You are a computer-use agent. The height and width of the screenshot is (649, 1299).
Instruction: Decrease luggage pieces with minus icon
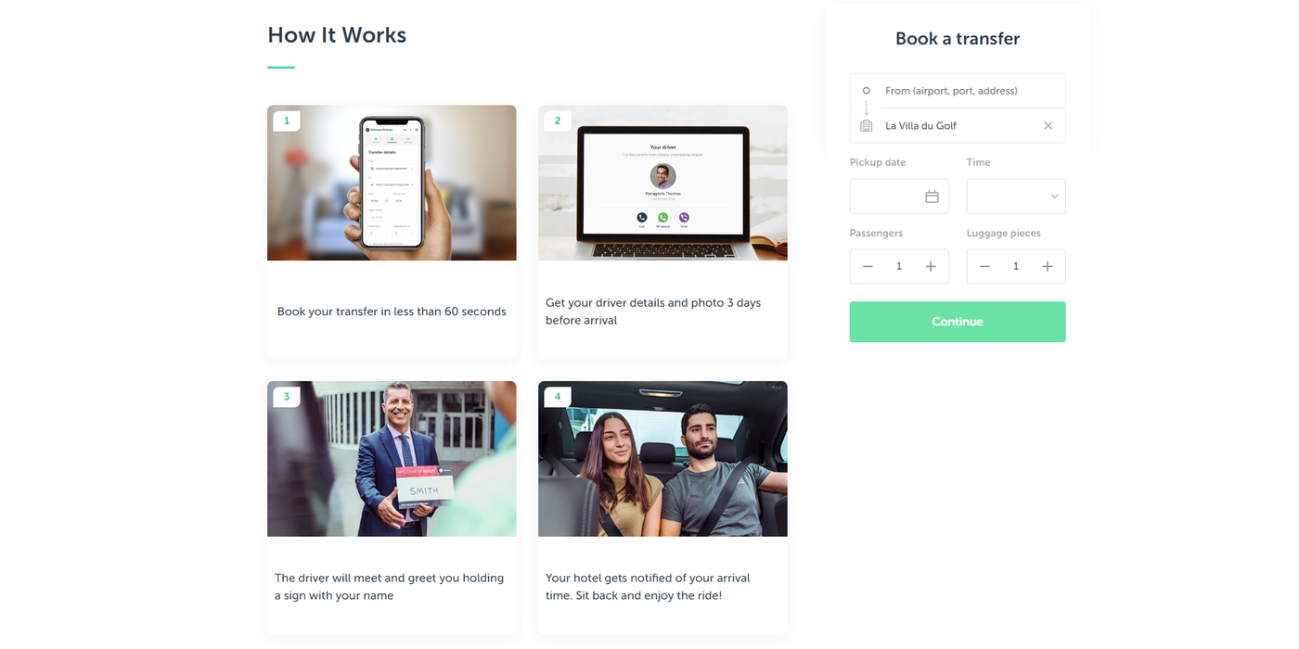984,266
